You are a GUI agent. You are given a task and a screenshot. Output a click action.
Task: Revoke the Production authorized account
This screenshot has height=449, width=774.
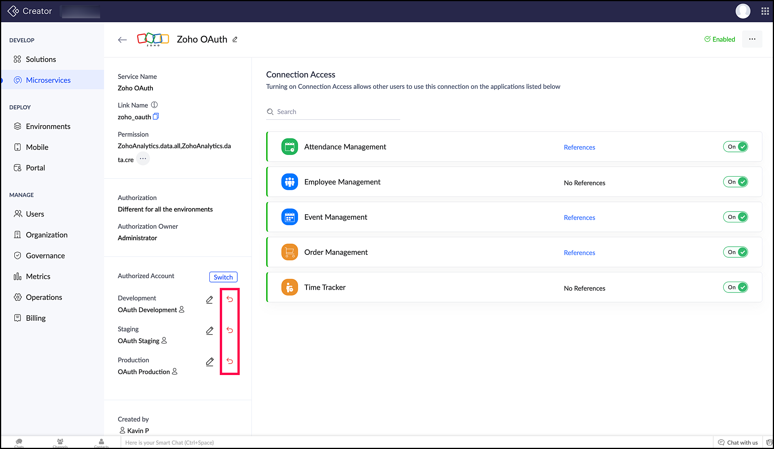pos(229,361)
